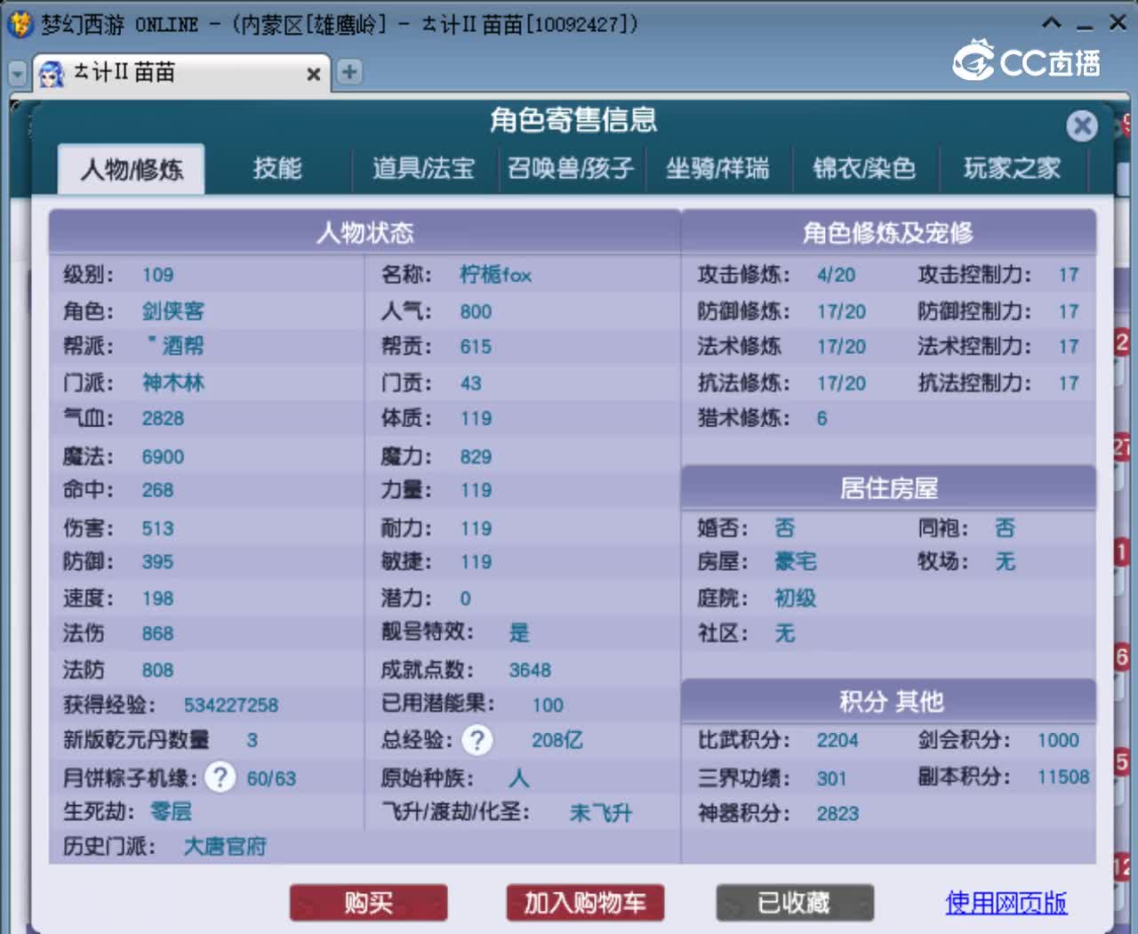Click the 角色修炼及宠修 section header

pyautogui.click(x=888, y=233)
